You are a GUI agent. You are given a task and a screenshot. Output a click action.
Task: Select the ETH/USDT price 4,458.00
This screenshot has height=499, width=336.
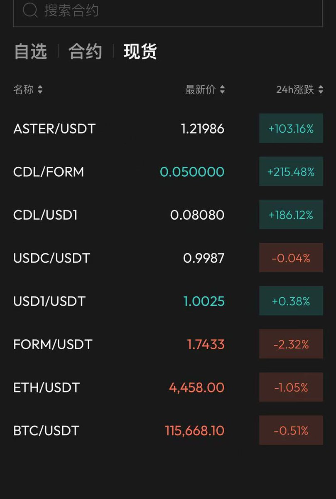196,388
